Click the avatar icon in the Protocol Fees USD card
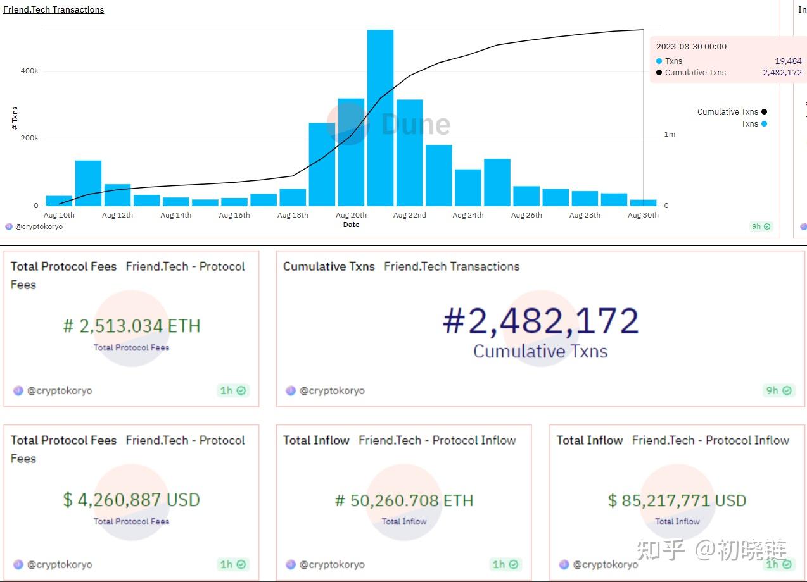The height and width of the screenshot is (582, 807). [x=18, y=564]
